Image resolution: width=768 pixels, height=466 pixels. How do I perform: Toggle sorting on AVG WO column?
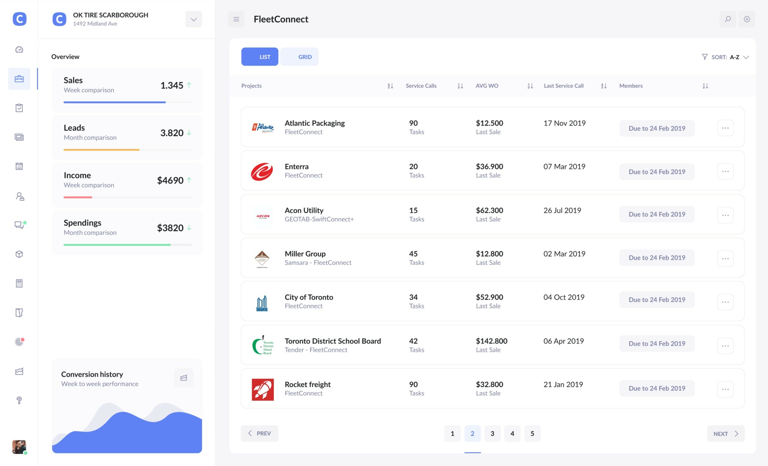click(530, 86)
